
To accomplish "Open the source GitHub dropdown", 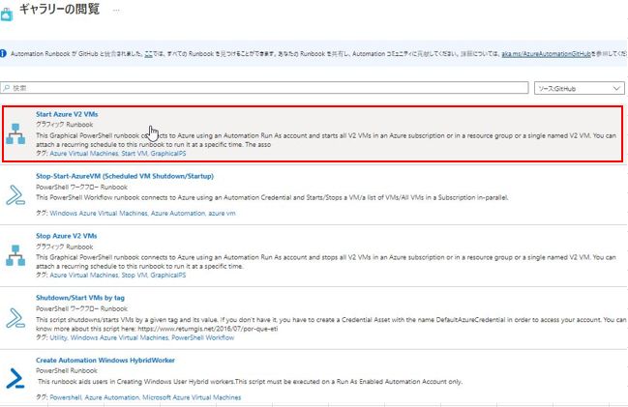I will pyautogui.click(x=580, y=88).
